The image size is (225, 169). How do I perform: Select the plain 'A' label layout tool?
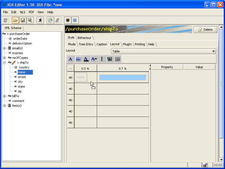[x=70, y=59]
